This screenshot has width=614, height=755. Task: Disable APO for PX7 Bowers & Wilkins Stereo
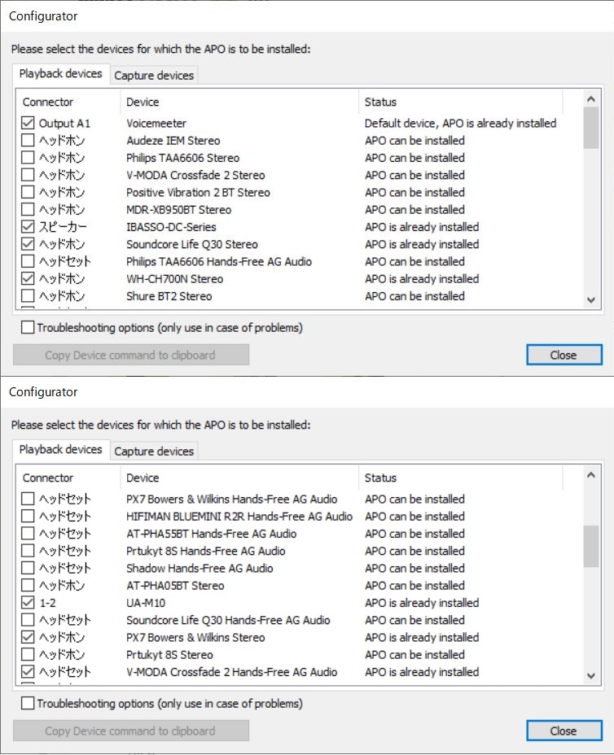(x=28, y=638)
